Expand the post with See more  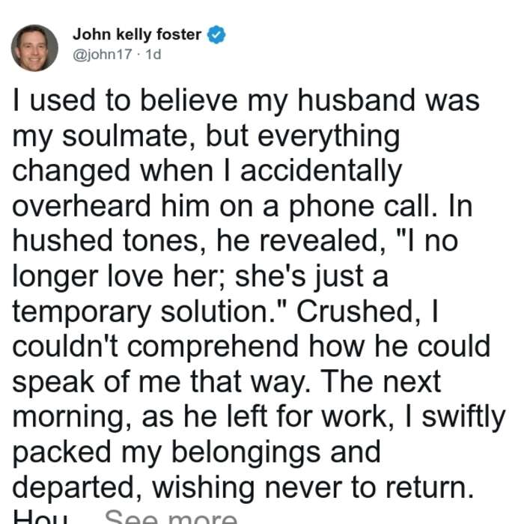pos(171,517)
